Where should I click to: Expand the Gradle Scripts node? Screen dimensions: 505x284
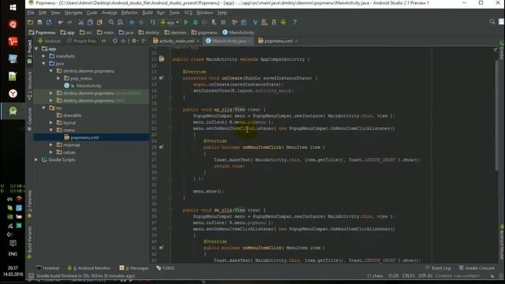pos(36,159)
